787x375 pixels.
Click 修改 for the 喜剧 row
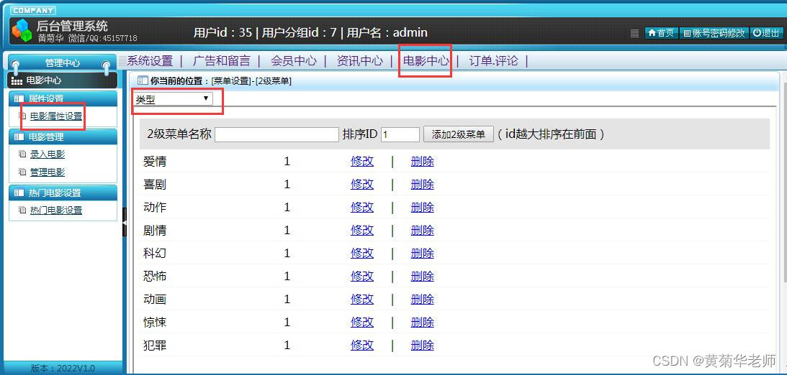pos(362,185)
